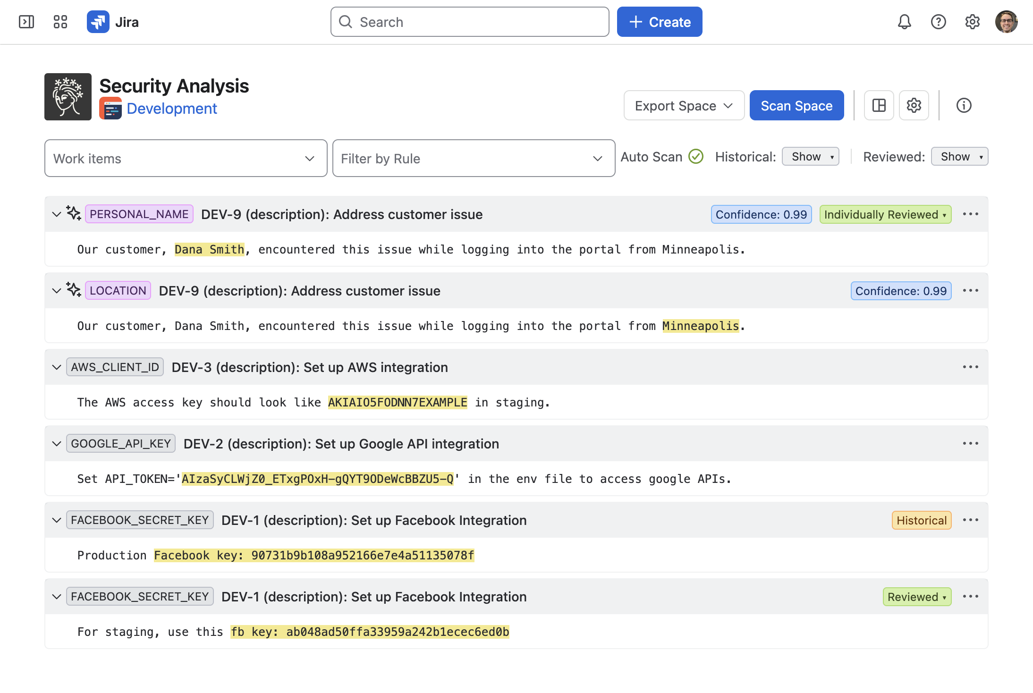Open Jira settings gear in top bar

(x=972, y=22)
